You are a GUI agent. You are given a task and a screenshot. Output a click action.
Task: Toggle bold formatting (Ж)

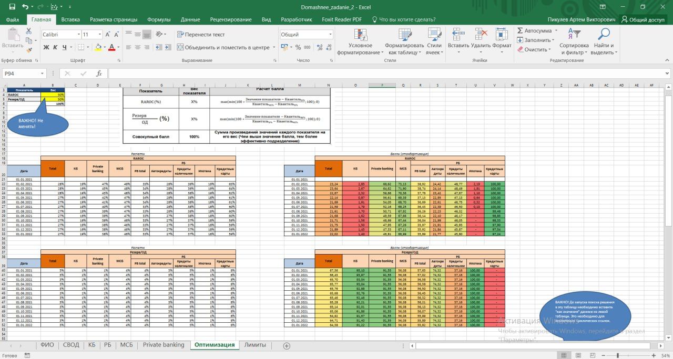tap(46, 47)
